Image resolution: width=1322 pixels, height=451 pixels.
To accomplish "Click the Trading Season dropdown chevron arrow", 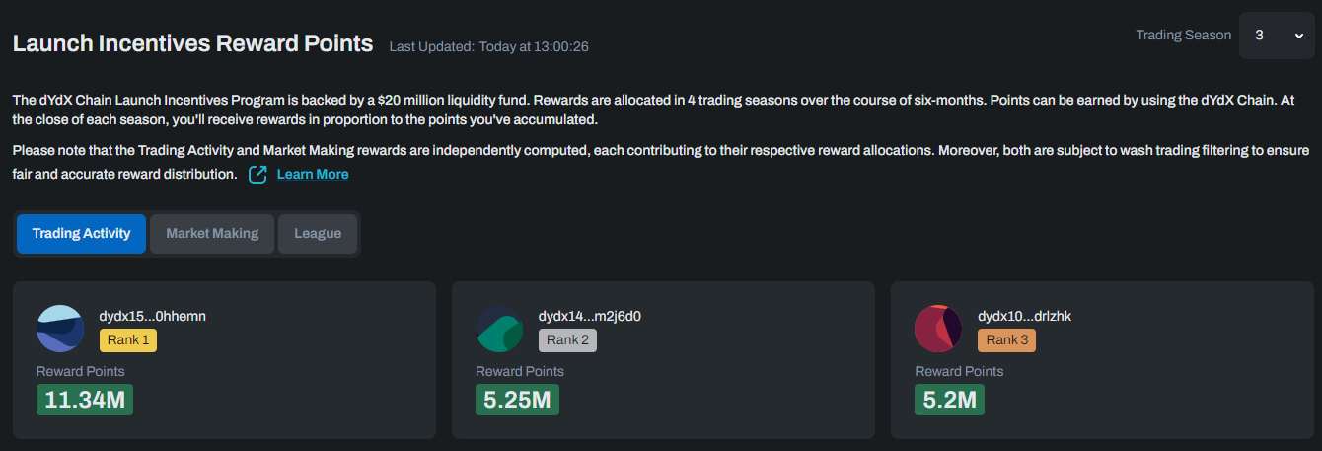I will pos(1298,36).
